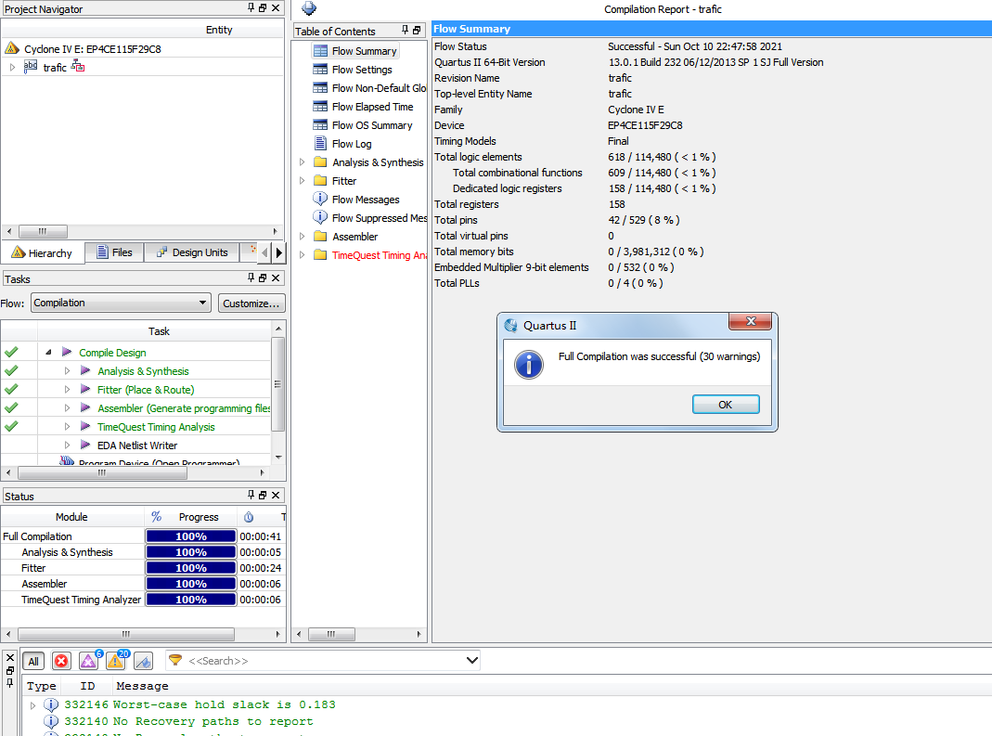Viewport: 992px width, 736px height.
Task: Click the Customize... button
Action: [x=251, y=303]
